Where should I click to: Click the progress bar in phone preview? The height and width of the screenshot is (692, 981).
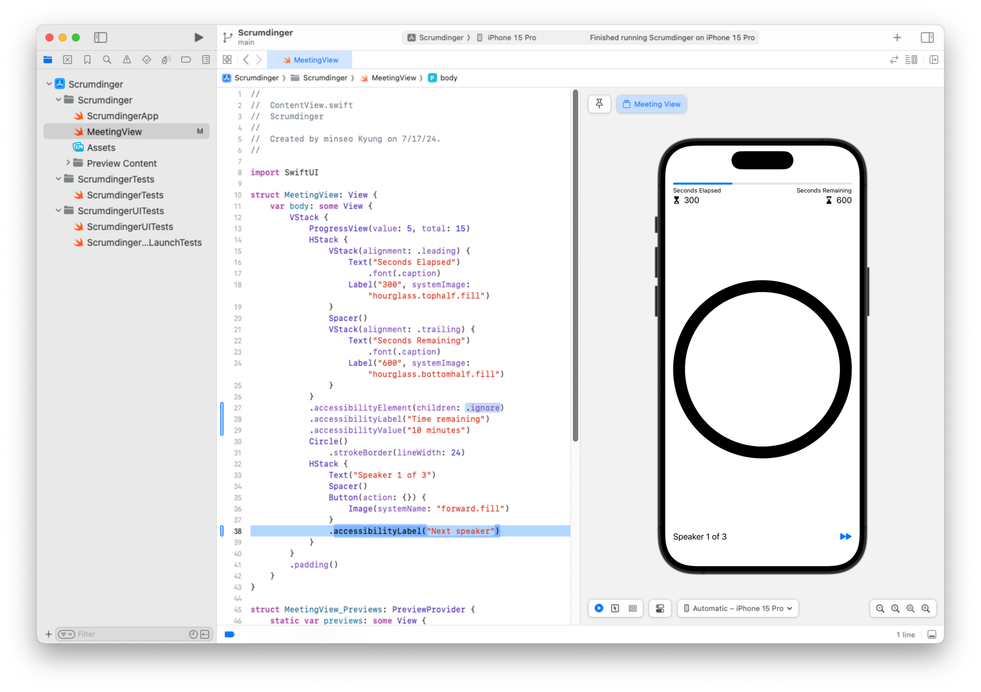pyautogui.click(x=762, y=183)
